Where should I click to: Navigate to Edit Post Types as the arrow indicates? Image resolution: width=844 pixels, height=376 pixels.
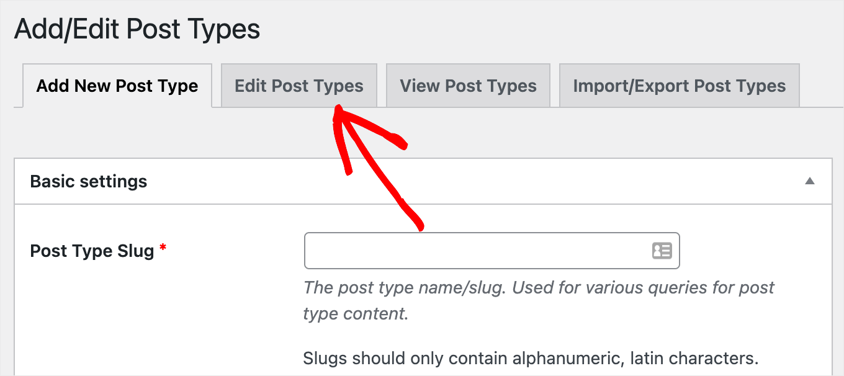click(x=299, y=86)
